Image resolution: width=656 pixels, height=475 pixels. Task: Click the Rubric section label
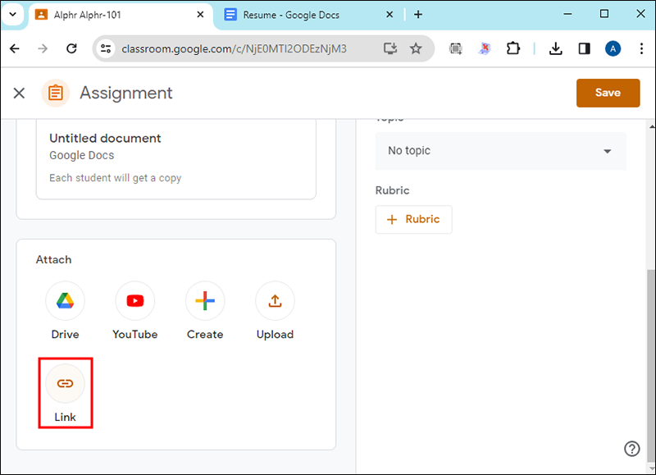point(393,190)
